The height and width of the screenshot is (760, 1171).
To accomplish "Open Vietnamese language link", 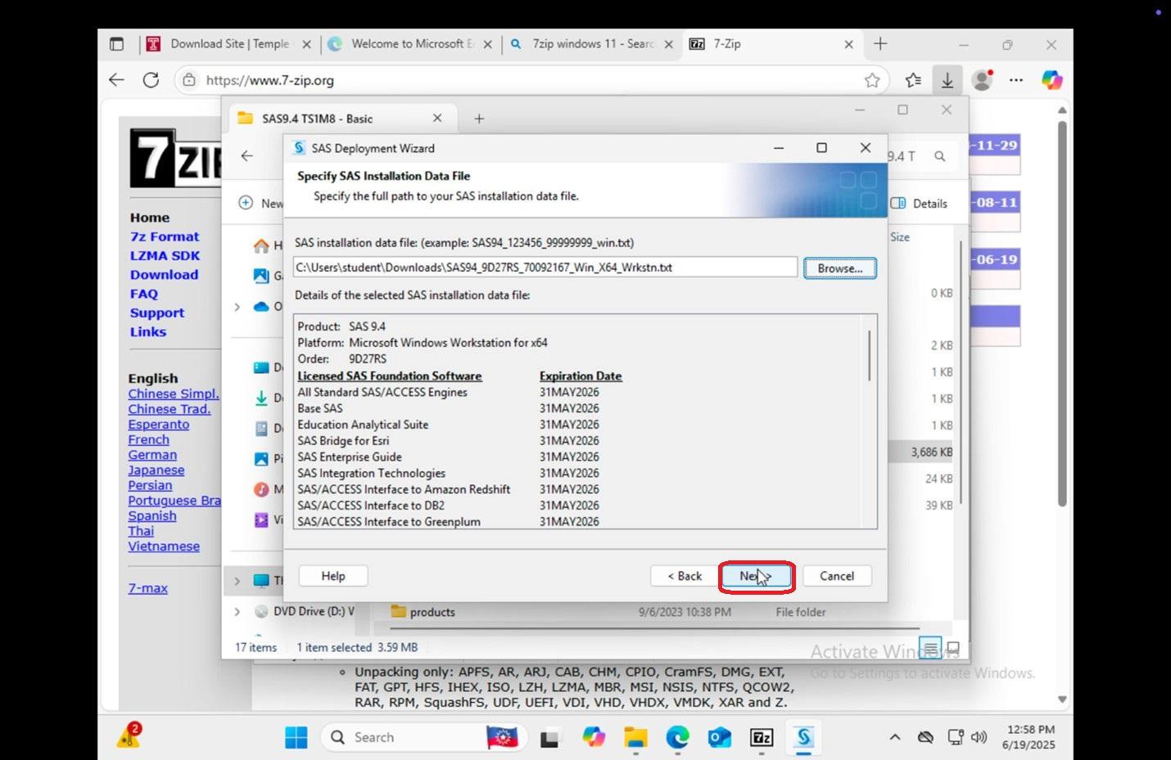I will (164, 546).
